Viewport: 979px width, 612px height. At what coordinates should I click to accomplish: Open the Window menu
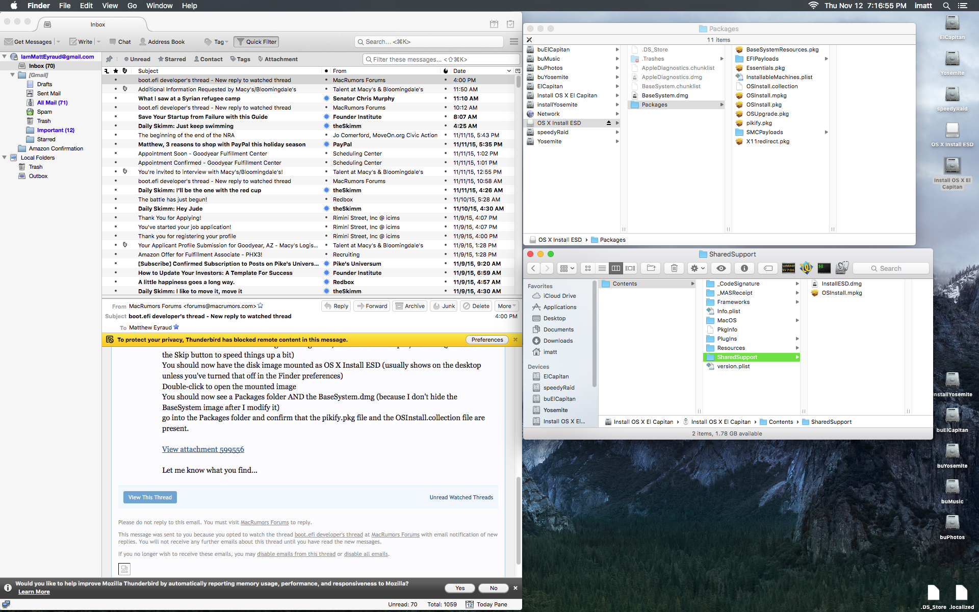click(x=159, y=6)
